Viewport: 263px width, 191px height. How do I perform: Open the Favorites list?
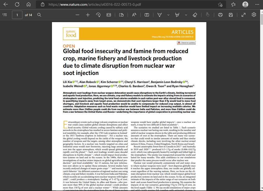coord(233,4)
